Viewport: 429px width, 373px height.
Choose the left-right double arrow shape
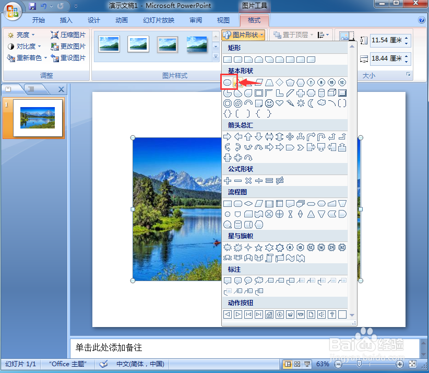click(269, 136)
